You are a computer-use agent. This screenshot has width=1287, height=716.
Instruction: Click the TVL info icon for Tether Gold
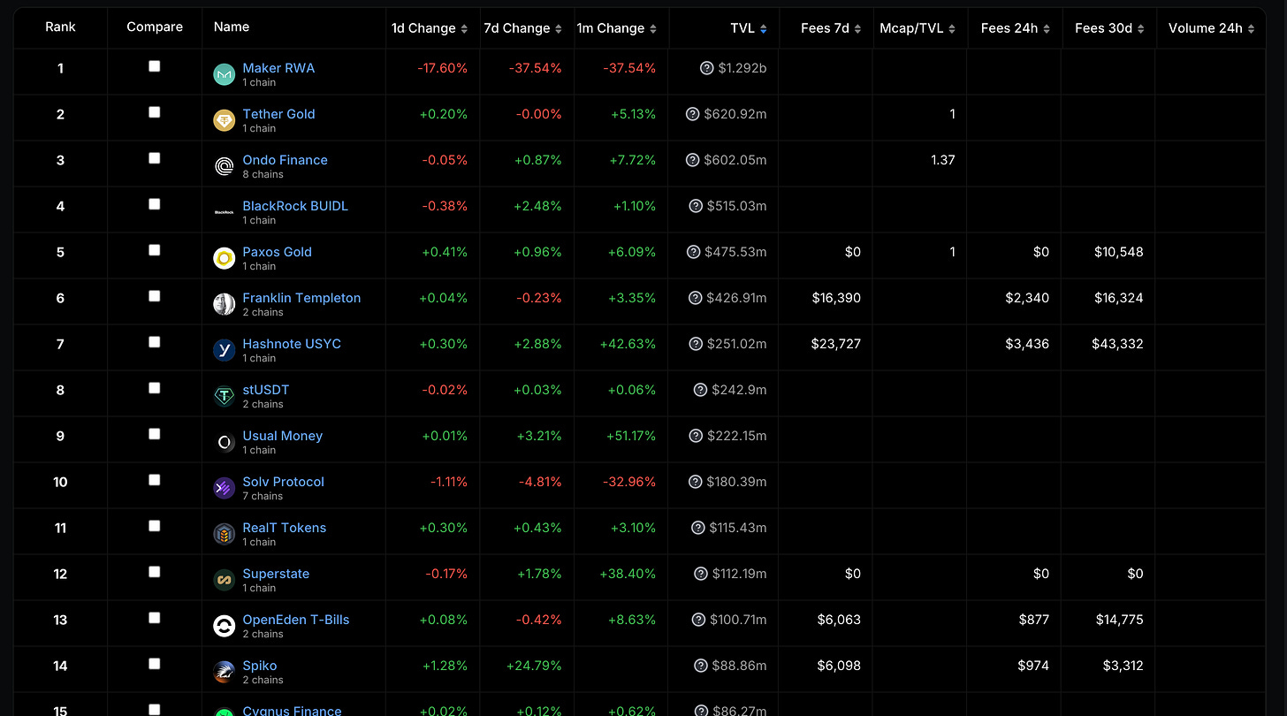pos(693,114)
